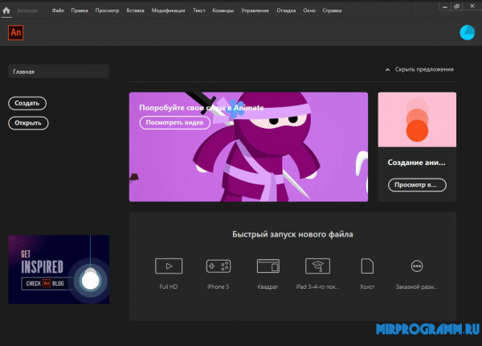Open the Просмотр menu
The height and width of the screenshot is (346, 482).
[x=107, y=10]
